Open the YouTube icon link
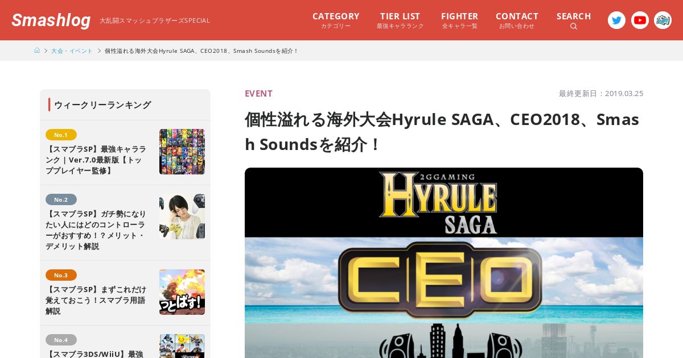Viewport: 683px width, 358px height. click(640, 20)
